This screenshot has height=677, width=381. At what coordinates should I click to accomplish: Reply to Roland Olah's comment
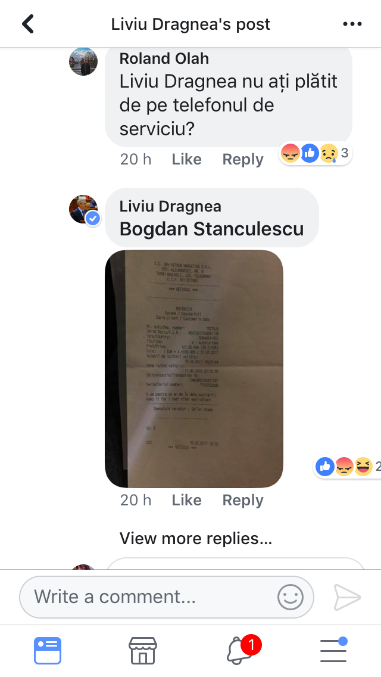[x=242, y=159]
